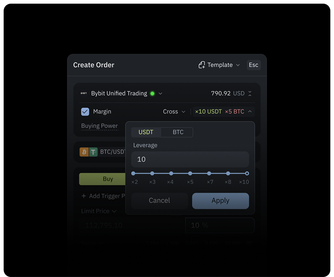The image size is (334, 277).
Task: Click the ×5 BTC leverage label
Action: click(234, 111)
